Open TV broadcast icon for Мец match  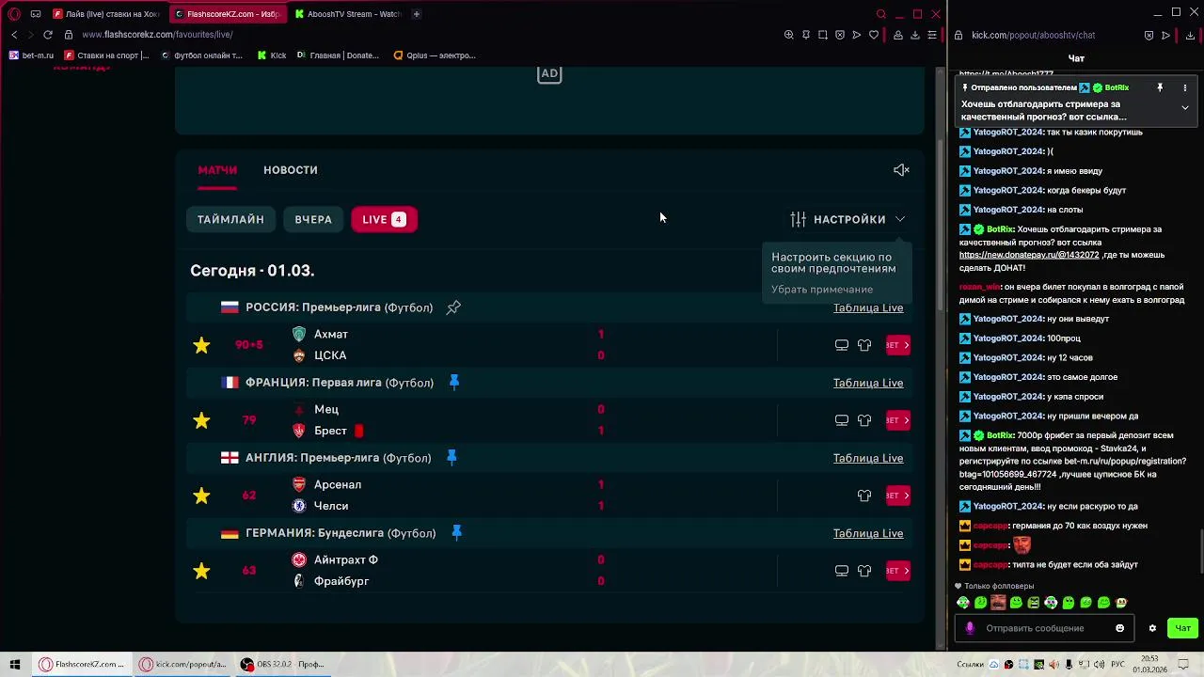pos(842,420)
